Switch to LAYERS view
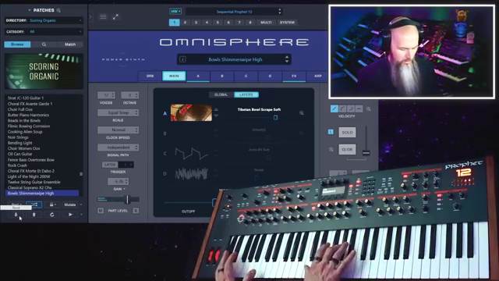This screenshot has width=499, height=281. [246, 94]
